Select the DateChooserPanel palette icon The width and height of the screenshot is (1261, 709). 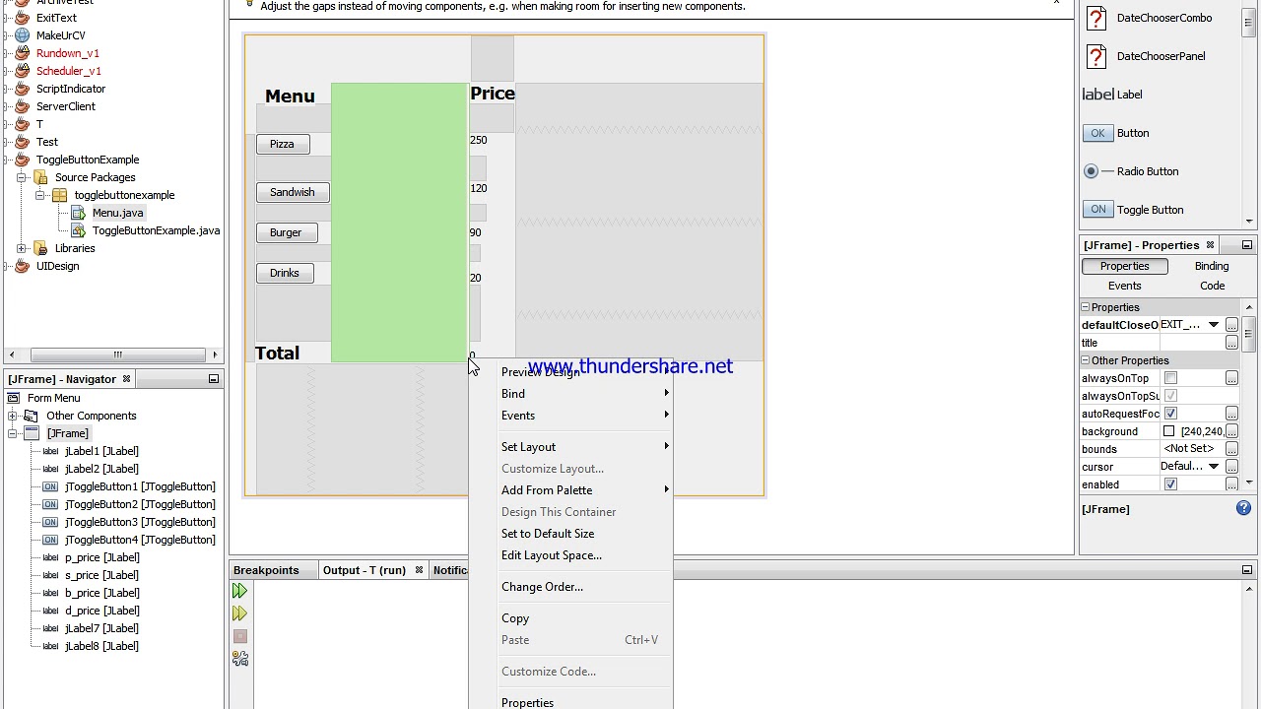1095,57
